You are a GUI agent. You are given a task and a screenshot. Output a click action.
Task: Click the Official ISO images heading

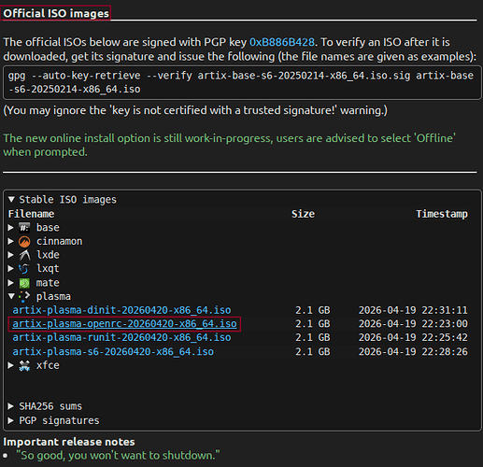click(x=56, y=13)
